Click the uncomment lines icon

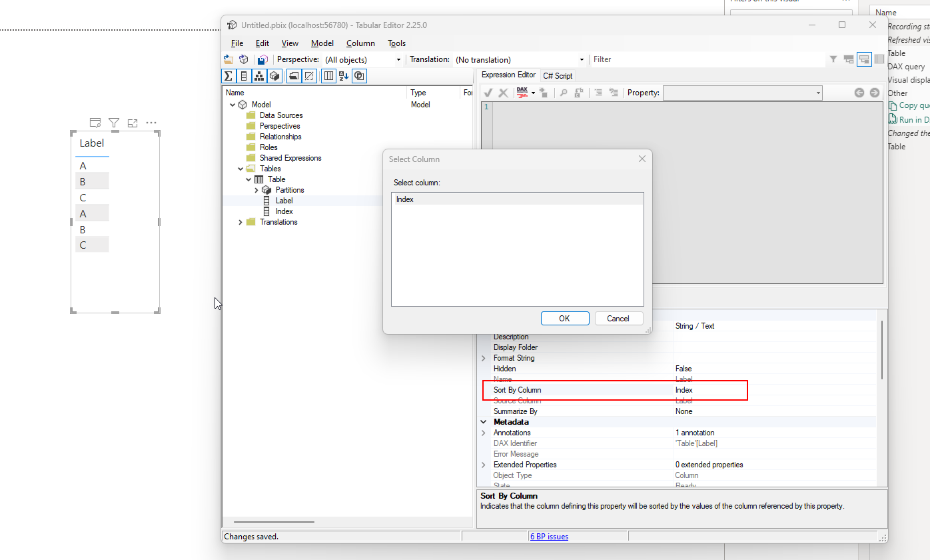coord(614,93)
